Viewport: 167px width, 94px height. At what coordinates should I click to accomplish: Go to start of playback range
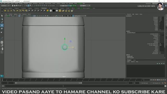pos(151,80)
